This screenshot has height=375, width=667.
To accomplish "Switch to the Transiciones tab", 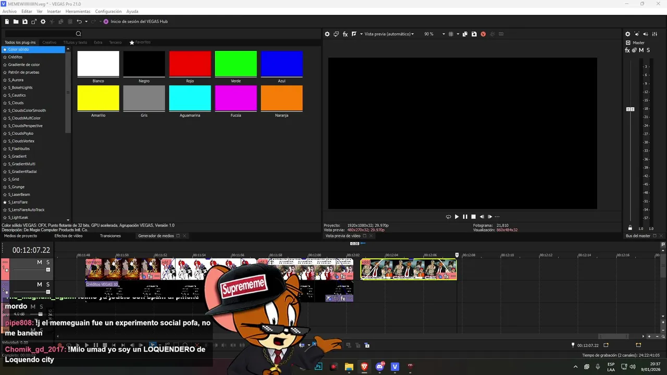I will coord(110,236).
